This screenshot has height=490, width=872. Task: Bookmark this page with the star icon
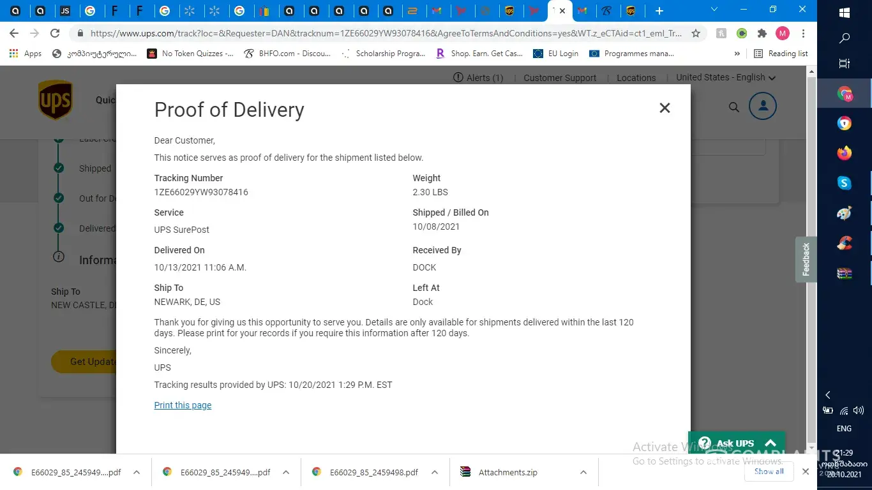pos(696,33)
